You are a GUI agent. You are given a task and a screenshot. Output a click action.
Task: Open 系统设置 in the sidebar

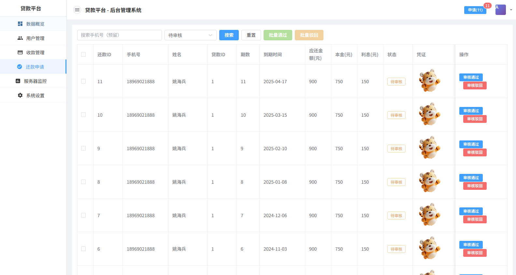tap(35, 95)
